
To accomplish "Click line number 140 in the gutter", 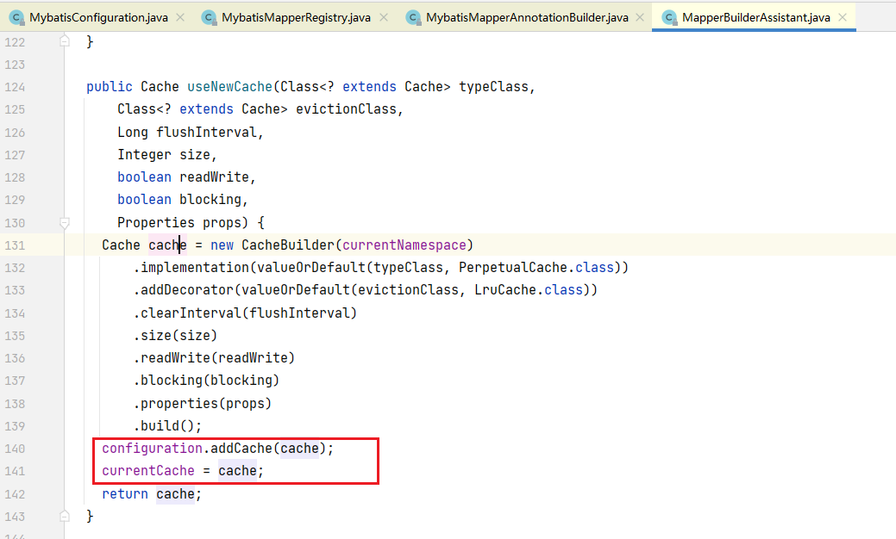I will coord(15,448).
